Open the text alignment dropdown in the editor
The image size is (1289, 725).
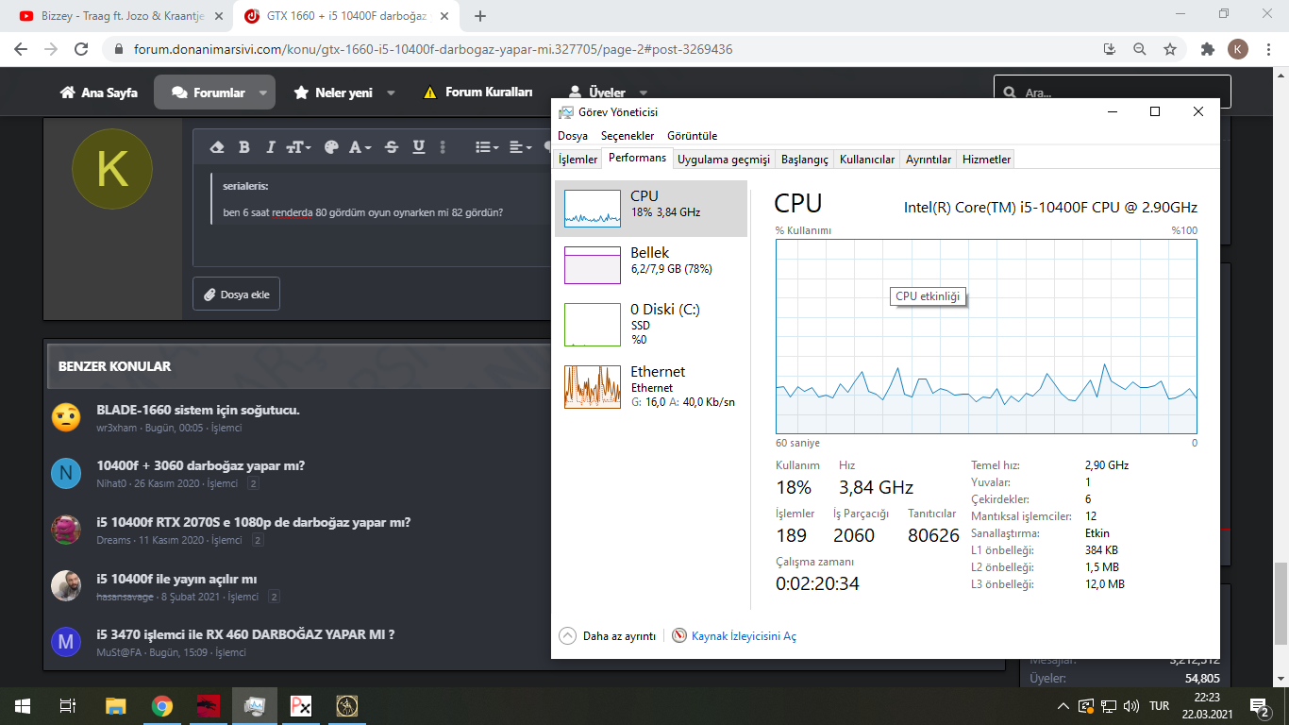coord(520,147)
